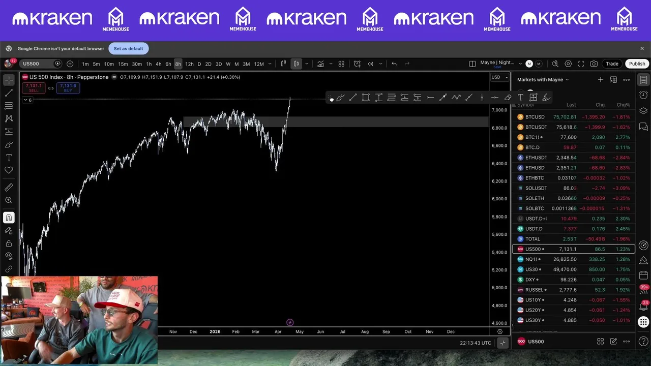Open the layout grid selector icon
651x366 pixels.
click(341, 64)
